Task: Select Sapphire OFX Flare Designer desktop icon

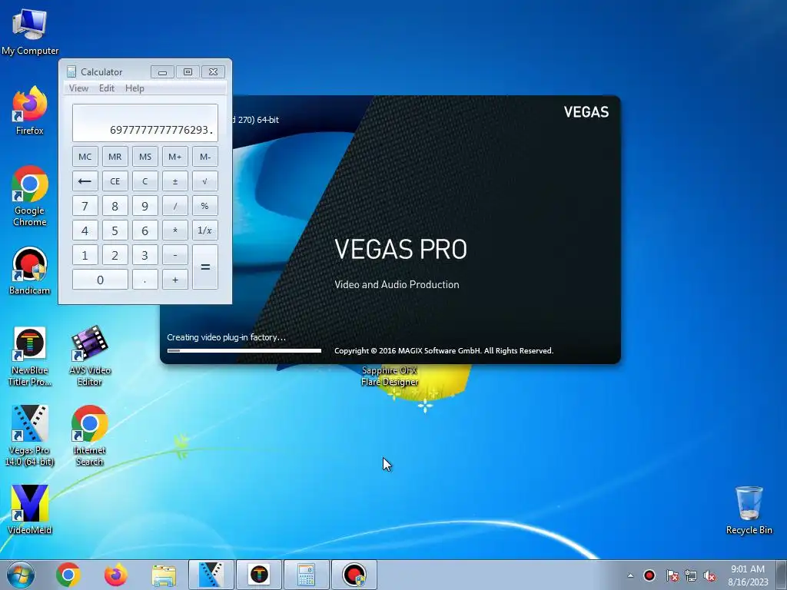Action: coord(390,376)
